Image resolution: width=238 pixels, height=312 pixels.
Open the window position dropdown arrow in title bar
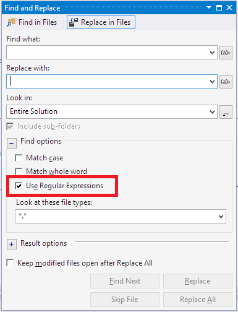pos(209,7)
